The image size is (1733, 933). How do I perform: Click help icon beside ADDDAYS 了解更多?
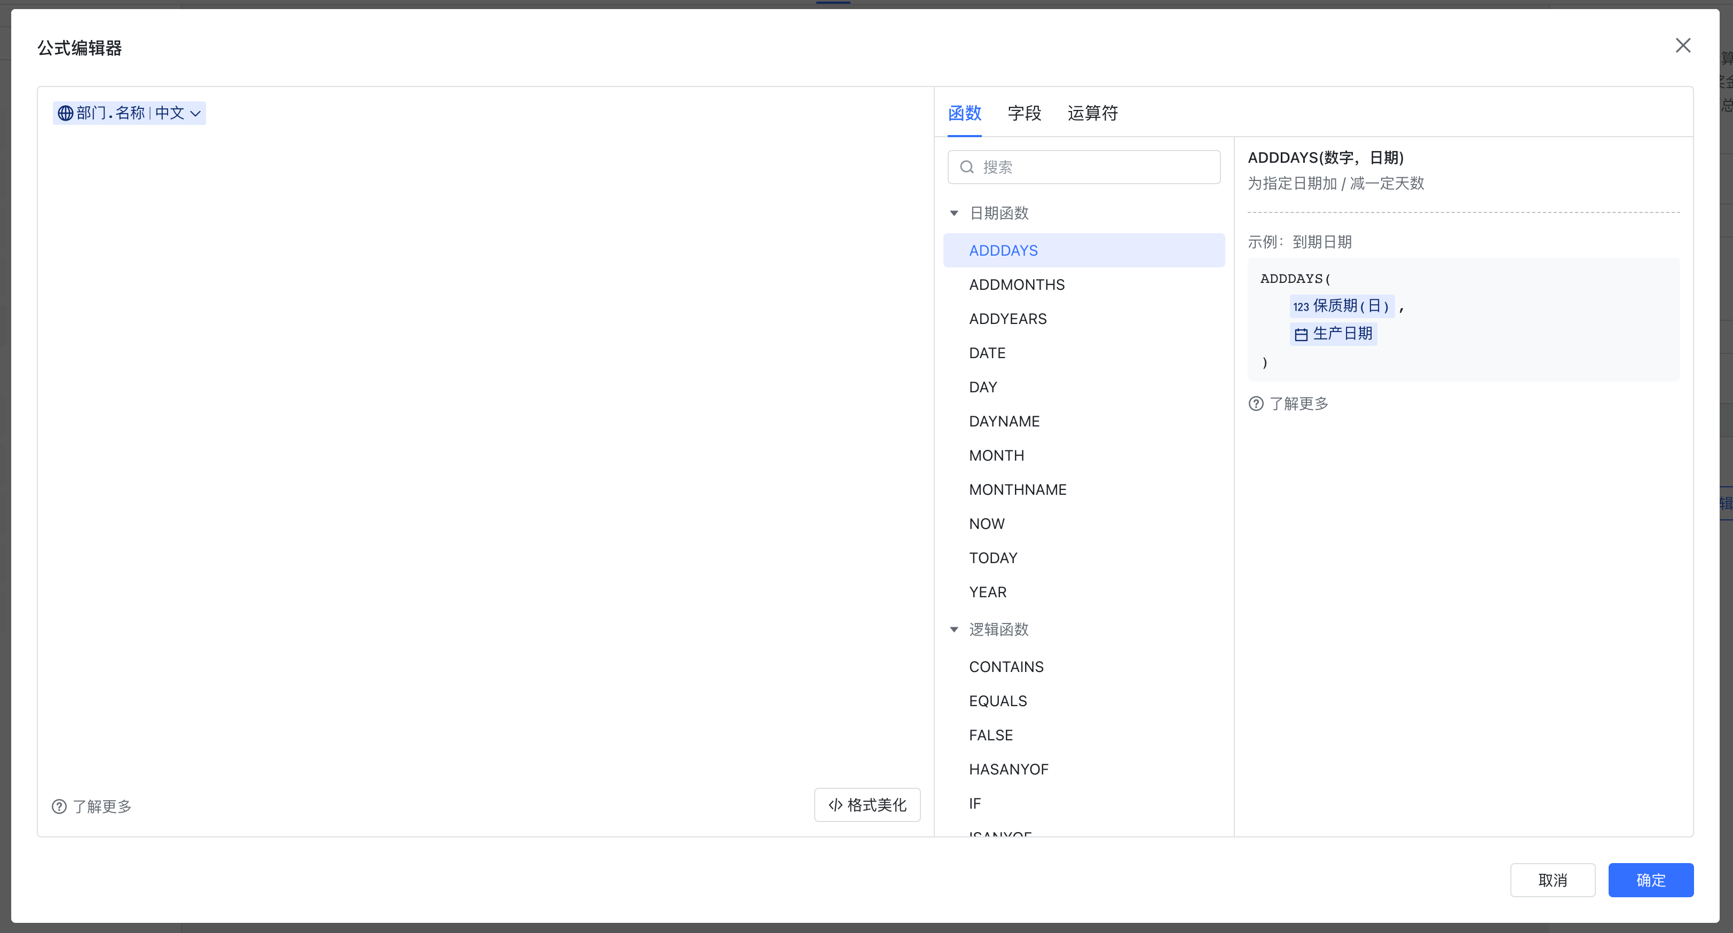(x=1256, y=404)
